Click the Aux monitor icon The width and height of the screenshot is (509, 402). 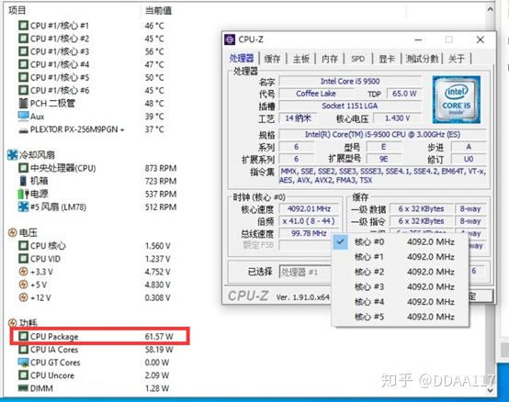click(x=23, y=116)
